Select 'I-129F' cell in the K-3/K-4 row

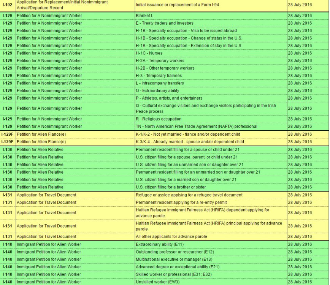(x=8, y=142)
